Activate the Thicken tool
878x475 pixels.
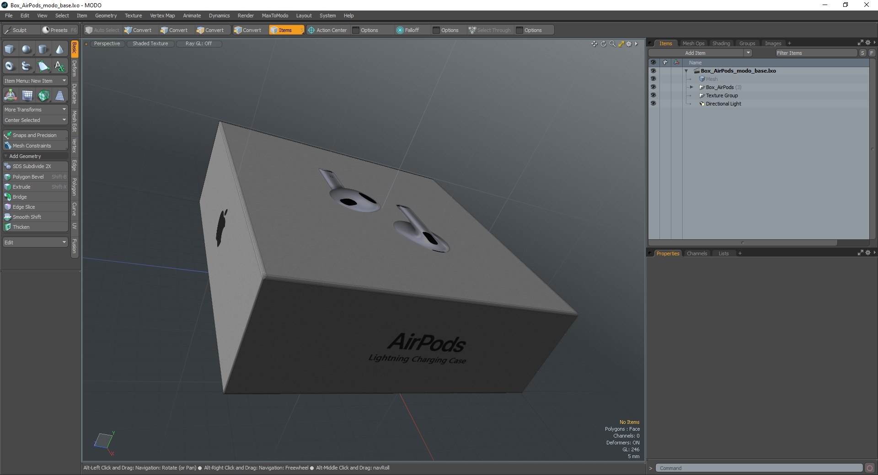click(x=35, y=227)
